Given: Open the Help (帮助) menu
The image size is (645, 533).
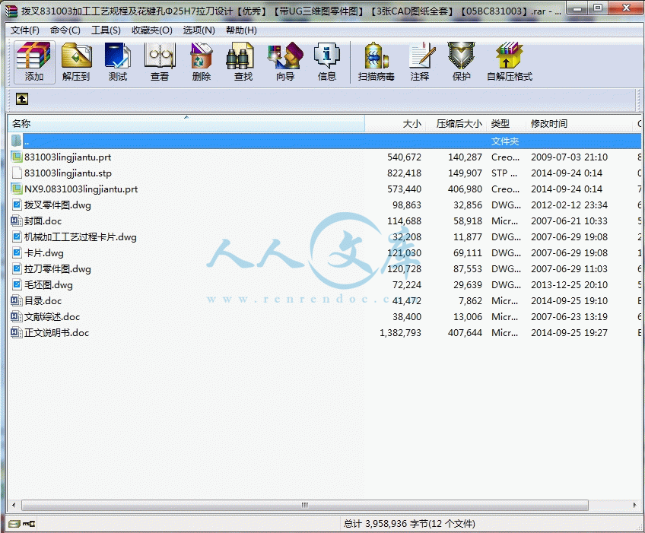Looking at the screenshot, I should (241, 30).
